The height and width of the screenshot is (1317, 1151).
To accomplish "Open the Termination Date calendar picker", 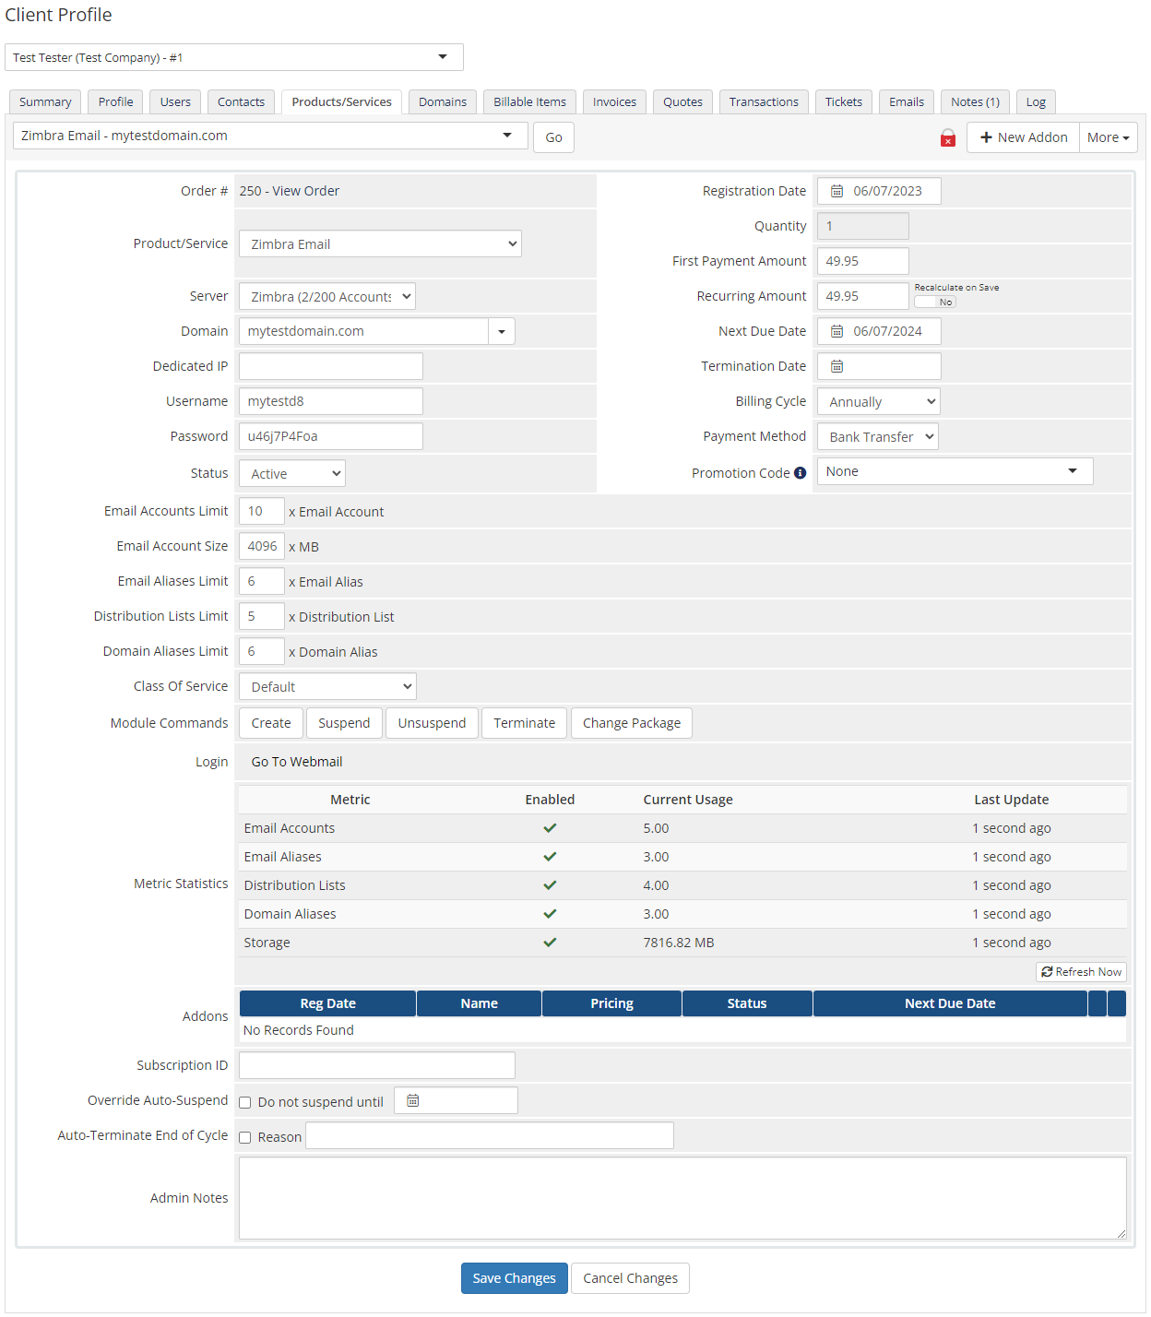I will (x=836, y=366).
